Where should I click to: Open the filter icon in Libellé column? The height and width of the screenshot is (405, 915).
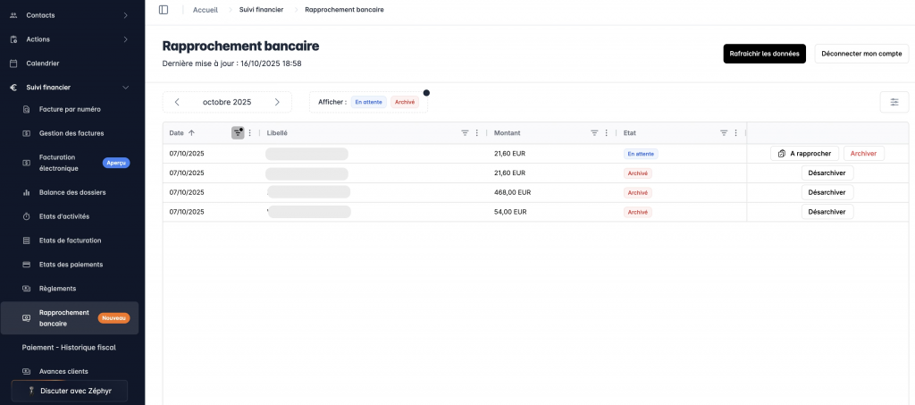pos(465,132)
